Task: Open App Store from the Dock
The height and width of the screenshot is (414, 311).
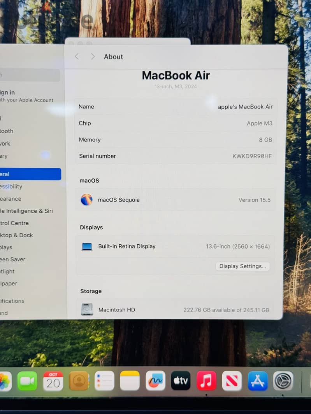Action: point(258,381)
